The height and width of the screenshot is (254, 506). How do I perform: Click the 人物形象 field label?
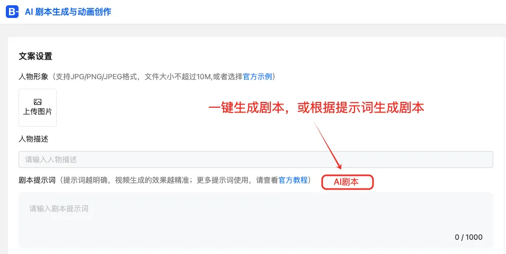33,77
